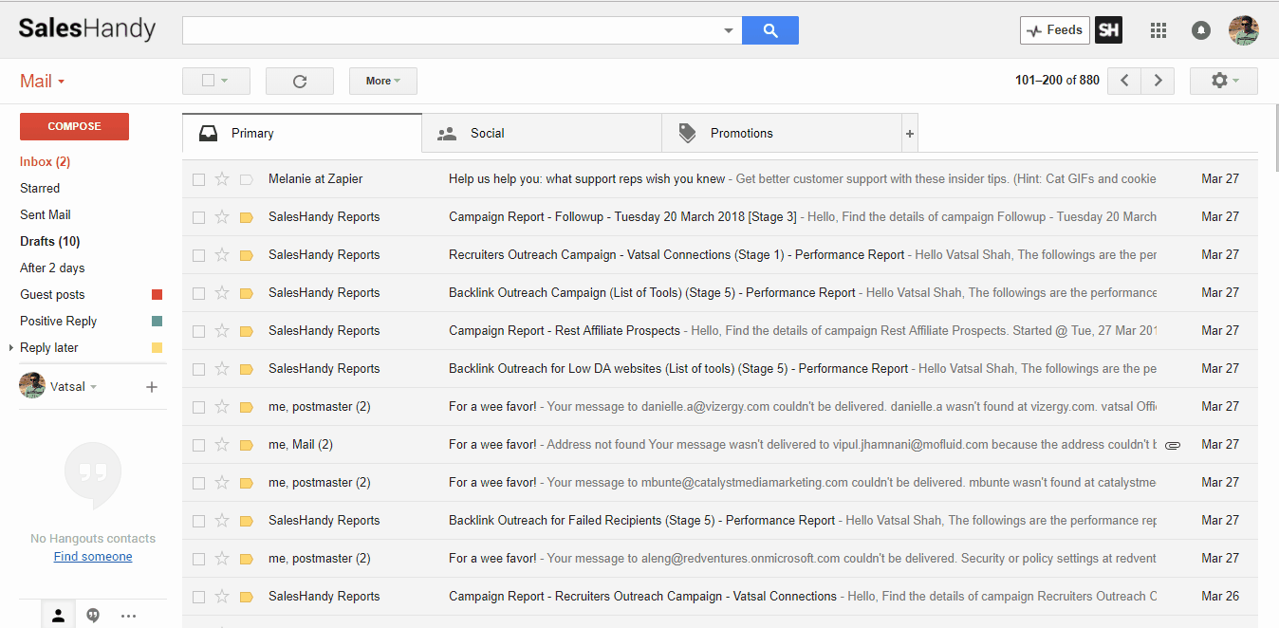Open the Mail switcher dropdown
Viewport: 1279px width, 628px height.
click(43, 81)
